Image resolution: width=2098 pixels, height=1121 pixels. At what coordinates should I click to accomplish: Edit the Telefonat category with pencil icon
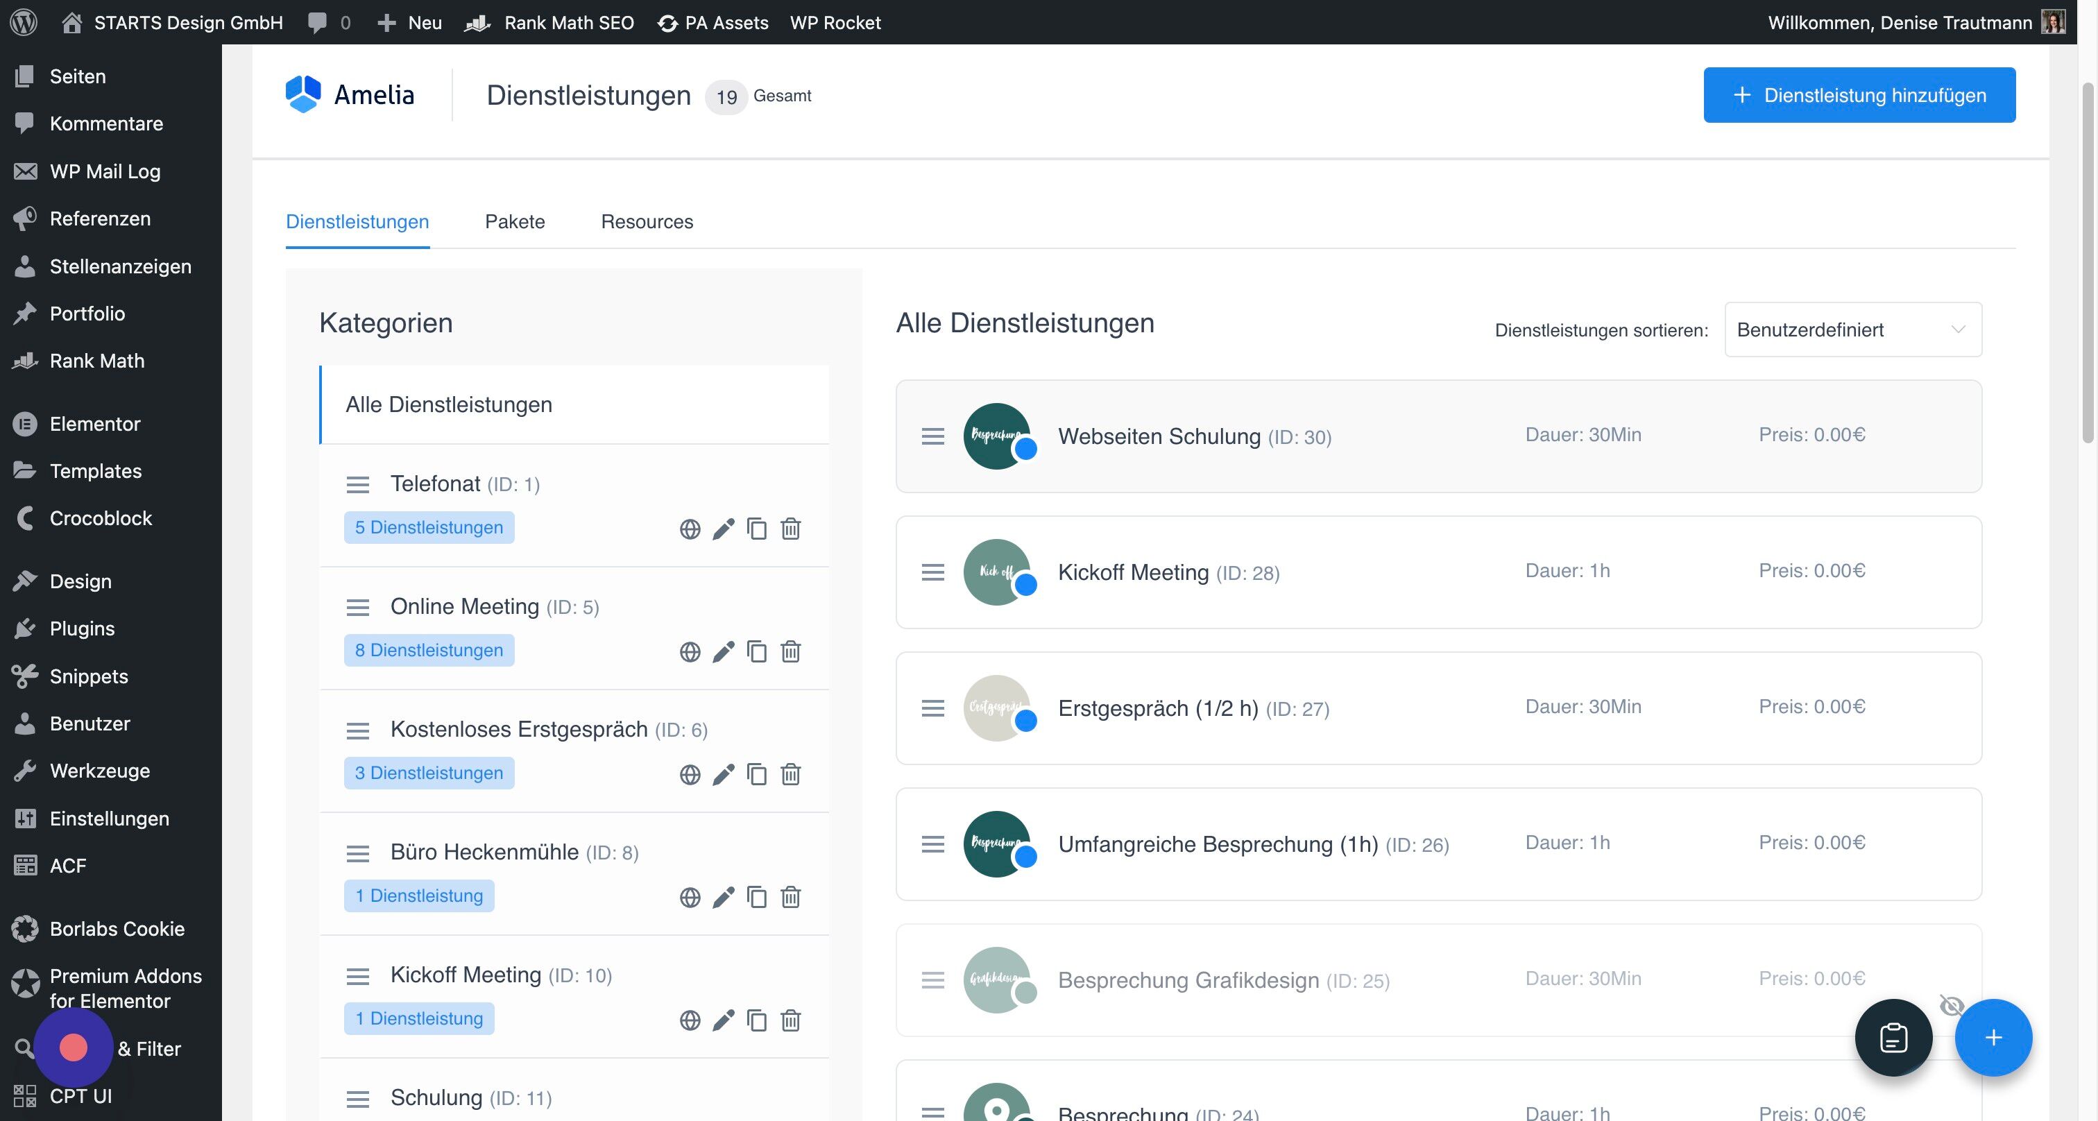[723, 529]
